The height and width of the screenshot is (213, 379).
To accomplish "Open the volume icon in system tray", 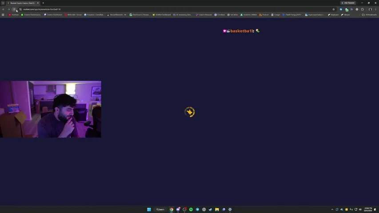I will click(360, 209).
